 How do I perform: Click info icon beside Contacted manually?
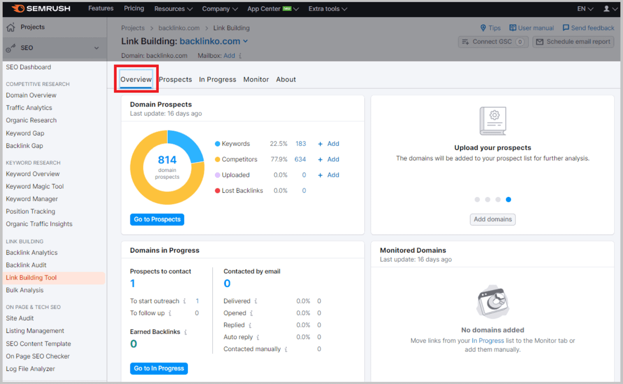[286, 349]
